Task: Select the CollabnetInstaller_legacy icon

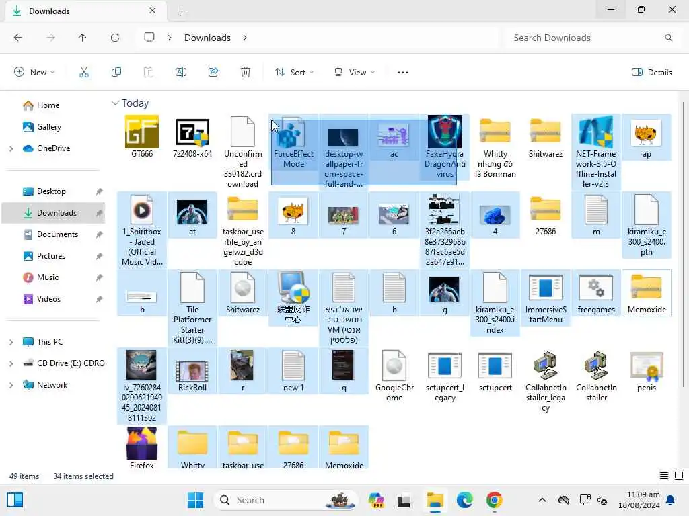Action: tap(546, 366)
